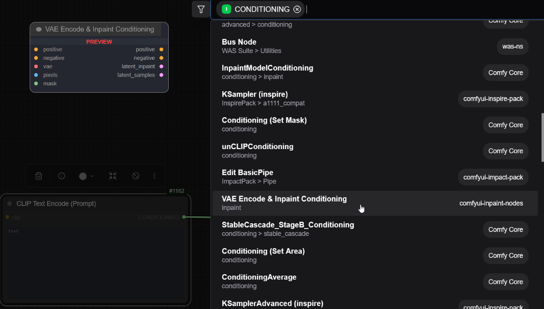Pick StableCascade_StageB_Conditioning node

point(375,229)
